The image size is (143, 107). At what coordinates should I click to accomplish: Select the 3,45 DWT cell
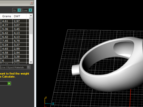point(19,29)
